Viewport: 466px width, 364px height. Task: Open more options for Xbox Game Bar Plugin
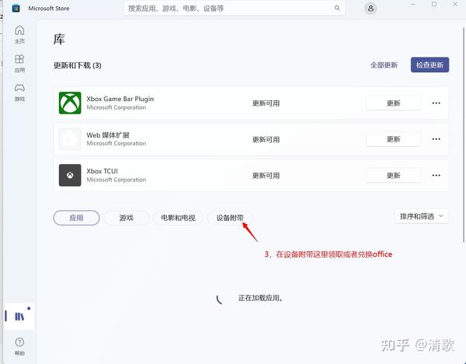(x=436, y=103)
